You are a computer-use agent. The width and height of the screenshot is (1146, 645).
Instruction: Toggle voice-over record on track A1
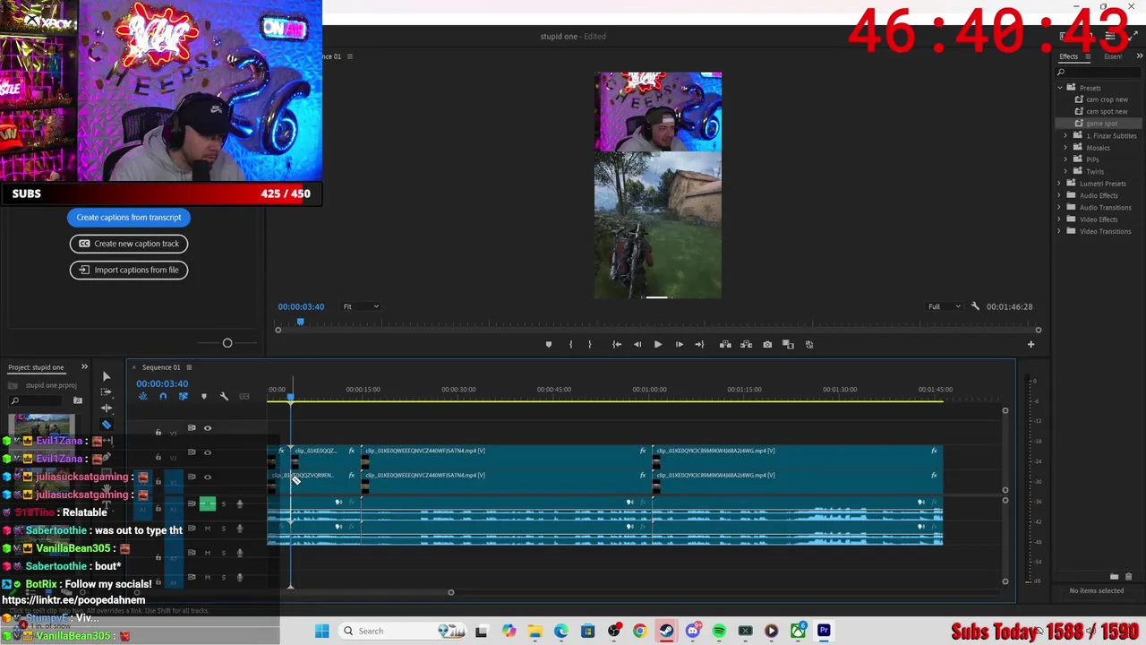239,504
